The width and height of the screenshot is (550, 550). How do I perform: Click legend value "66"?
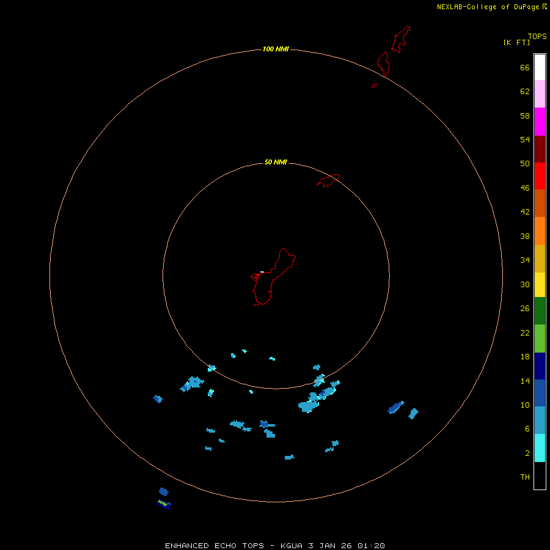tap(525, 67)
